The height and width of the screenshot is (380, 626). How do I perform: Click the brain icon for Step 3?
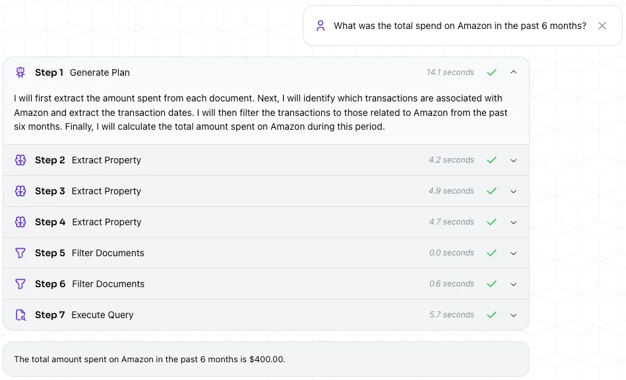coord(20,191)
